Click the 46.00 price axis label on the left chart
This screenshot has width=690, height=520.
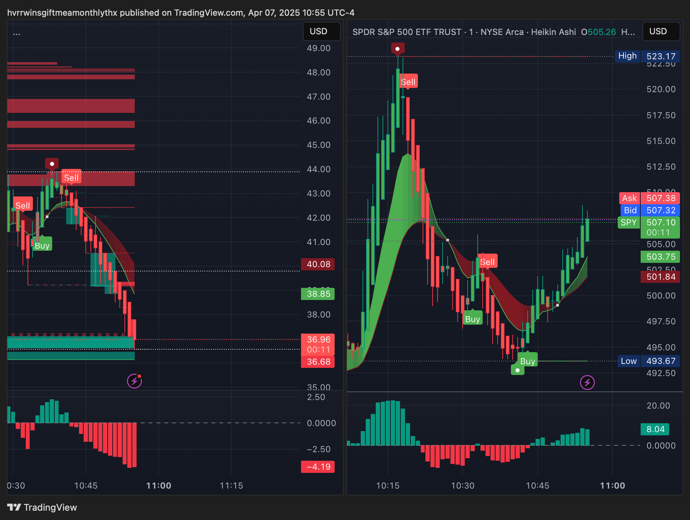click(319, 121)
